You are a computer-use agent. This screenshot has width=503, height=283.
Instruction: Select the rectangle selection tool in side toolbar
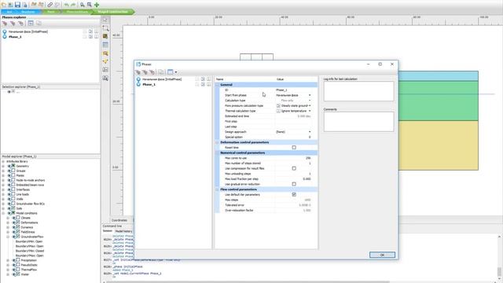coord(105,28)
